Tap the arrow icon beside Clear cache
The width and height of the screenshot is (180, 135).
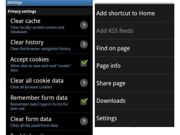point(84,25)
